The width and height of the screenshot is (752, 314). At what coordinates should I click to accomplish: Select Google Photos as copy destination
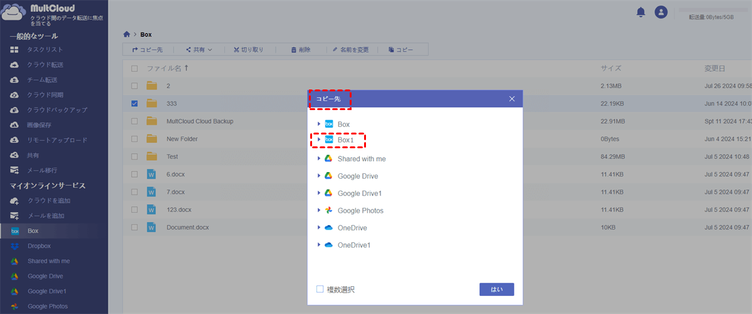point(360,211)
